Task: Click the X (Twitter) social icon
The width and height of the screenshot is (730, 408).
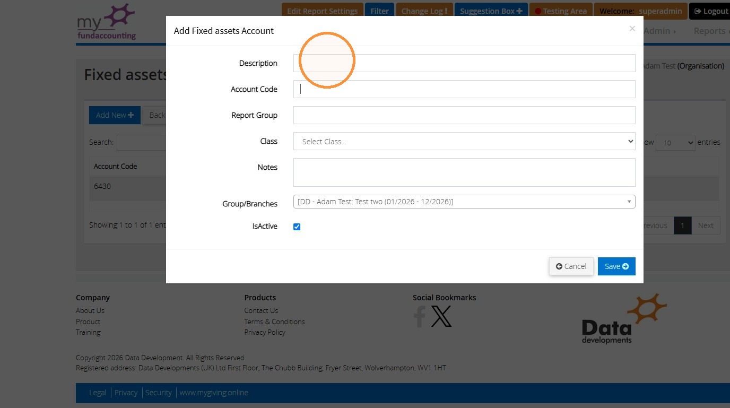Action: (441, 316)
